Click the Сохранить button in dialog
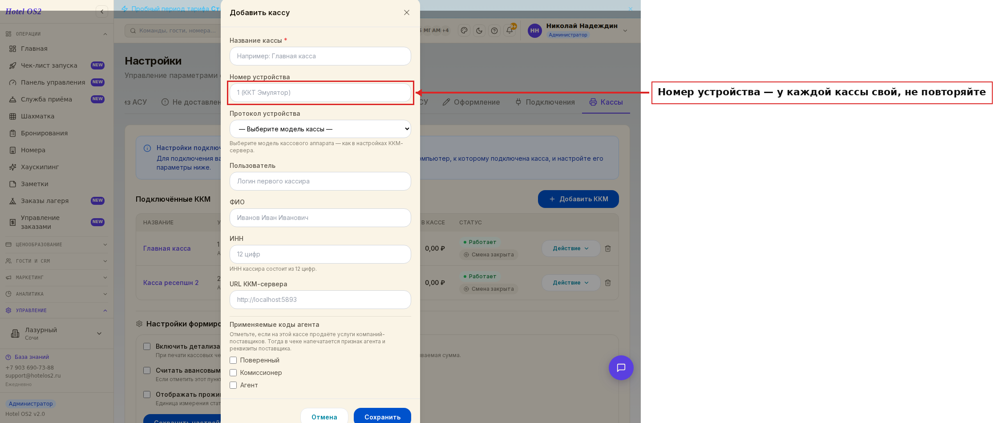 pyautogui.click(x=382, y=417)
